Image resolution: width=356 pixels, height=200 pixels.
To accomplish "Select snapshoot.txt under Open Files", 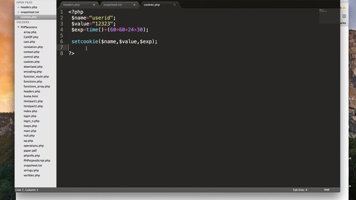I will tap(29, 12).
